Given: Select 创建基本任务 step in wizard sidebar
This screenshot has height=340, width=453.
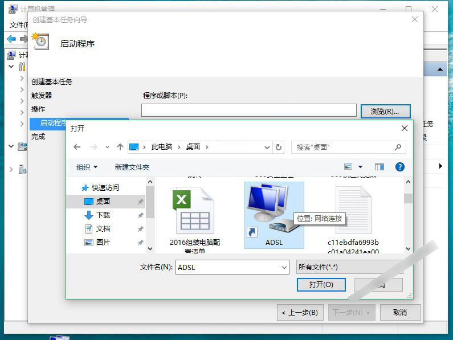Looking at the screenshot, I should pyautogui.click(x=52, y=82).
